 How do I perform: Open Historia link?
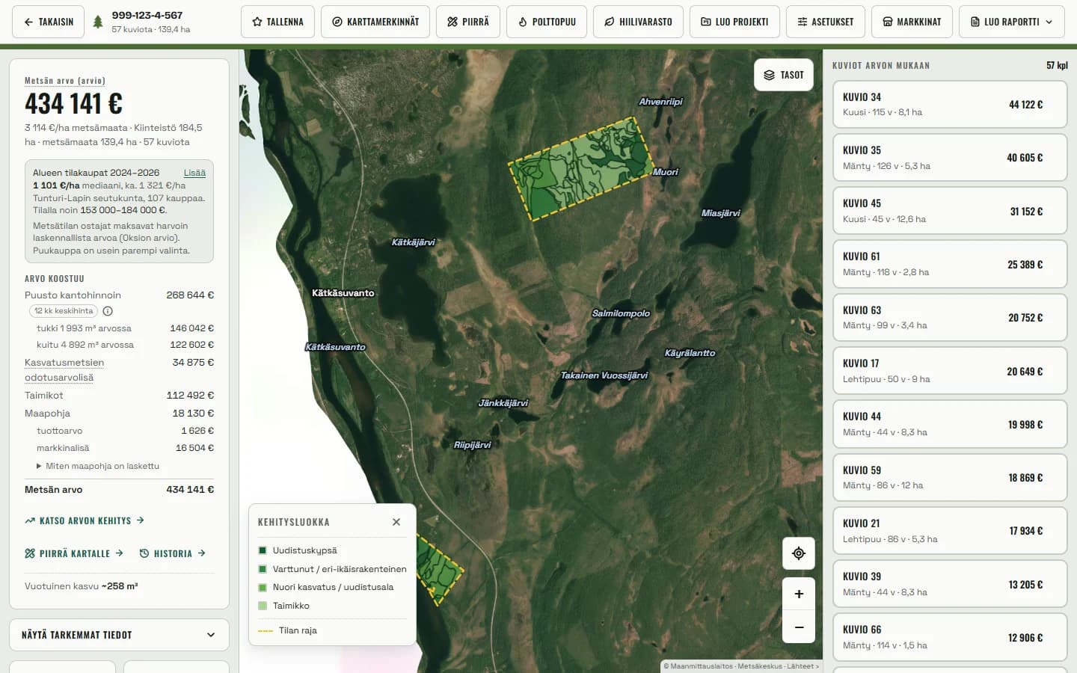click(x=173, y=553)
